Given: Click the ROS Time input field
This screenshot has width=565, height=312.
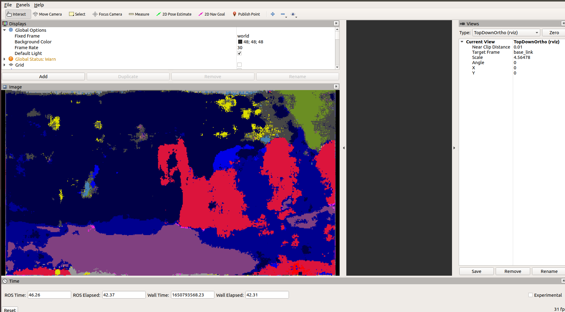Looking at the screenshot, I should point(49,295).
